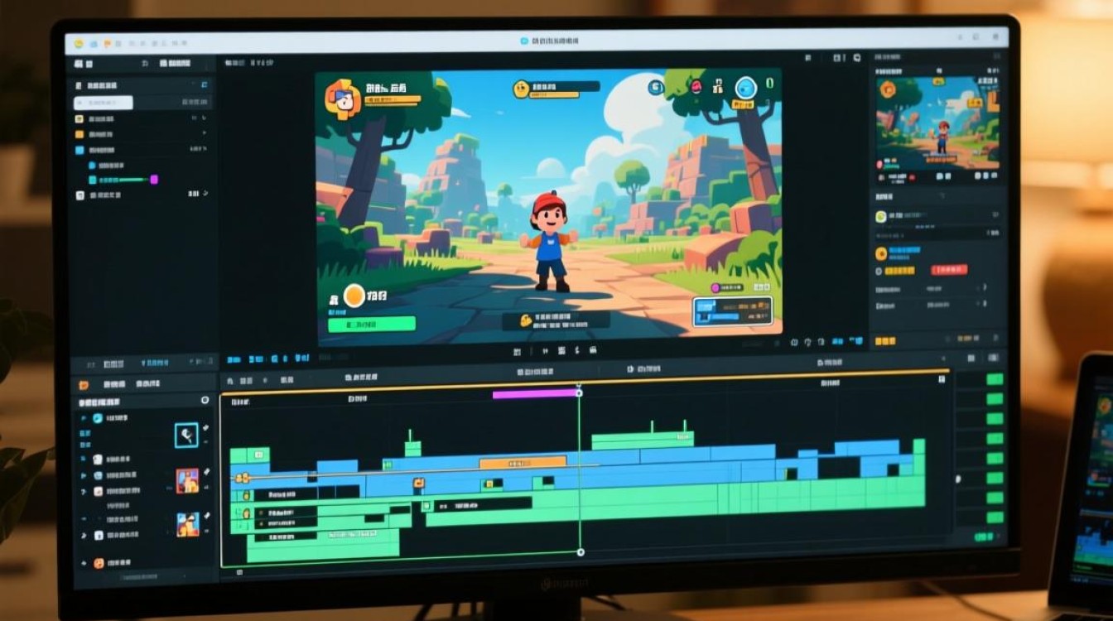Click the yellow icon in the preview's bottom dark pill
This screenshot has height=621, width=1113.
pyautogui.click(x=525, y=320)
